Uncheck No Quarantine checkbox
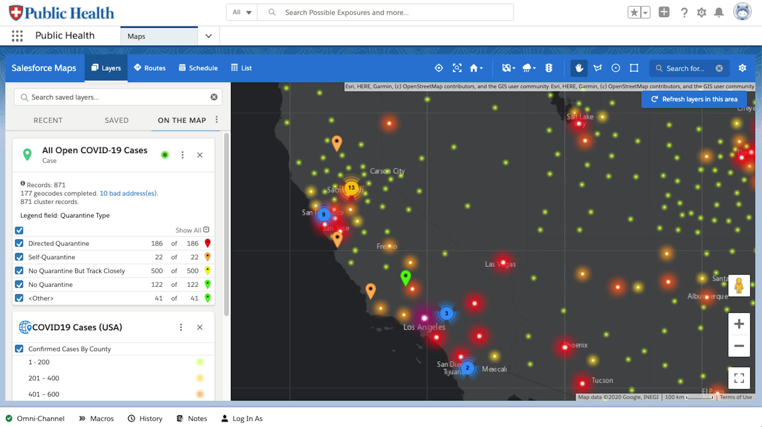The width and height of the screenshot is (762, 427). point(19,284)
